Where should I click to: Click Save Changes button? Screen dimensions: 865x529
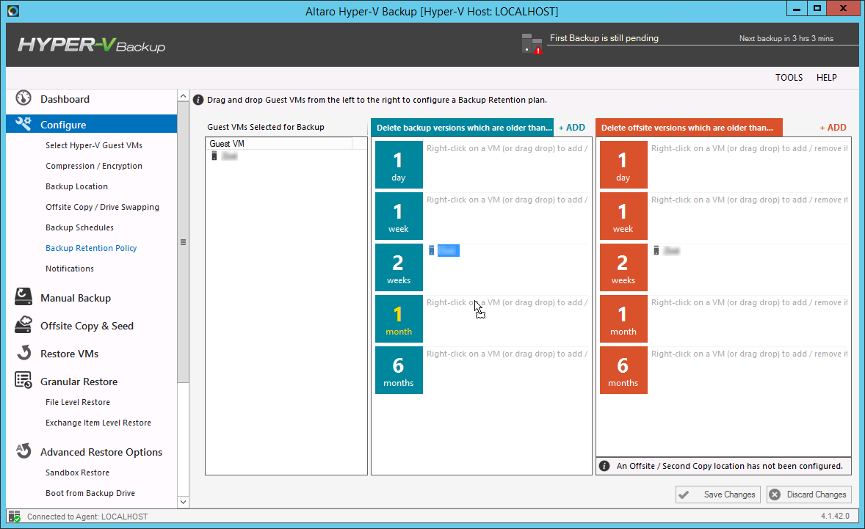click(717, 495)
